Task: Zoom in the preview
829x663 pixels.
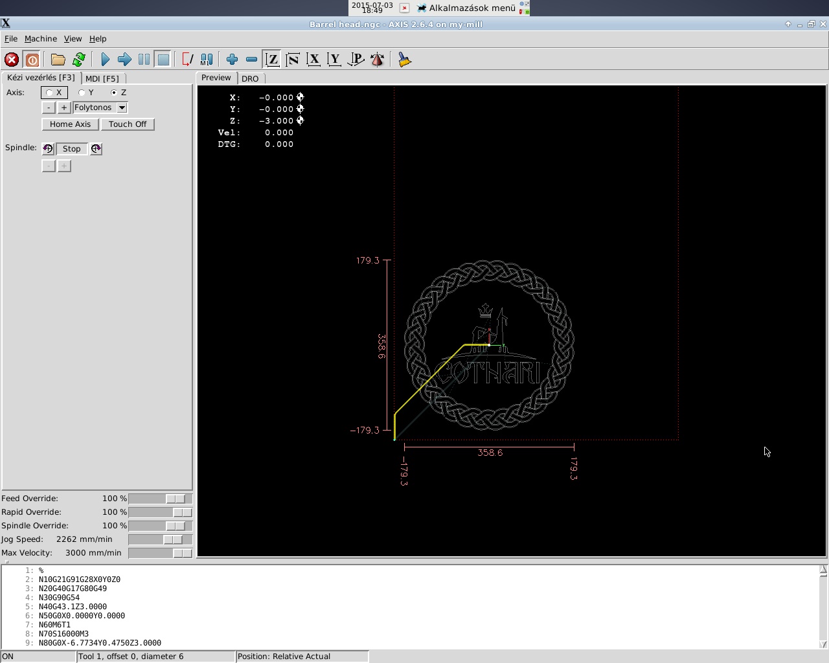Action: coord(232,60)
